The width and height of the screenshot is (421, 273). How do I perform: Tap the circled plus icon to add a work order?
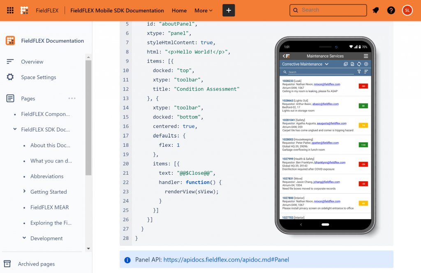[365, 64]
